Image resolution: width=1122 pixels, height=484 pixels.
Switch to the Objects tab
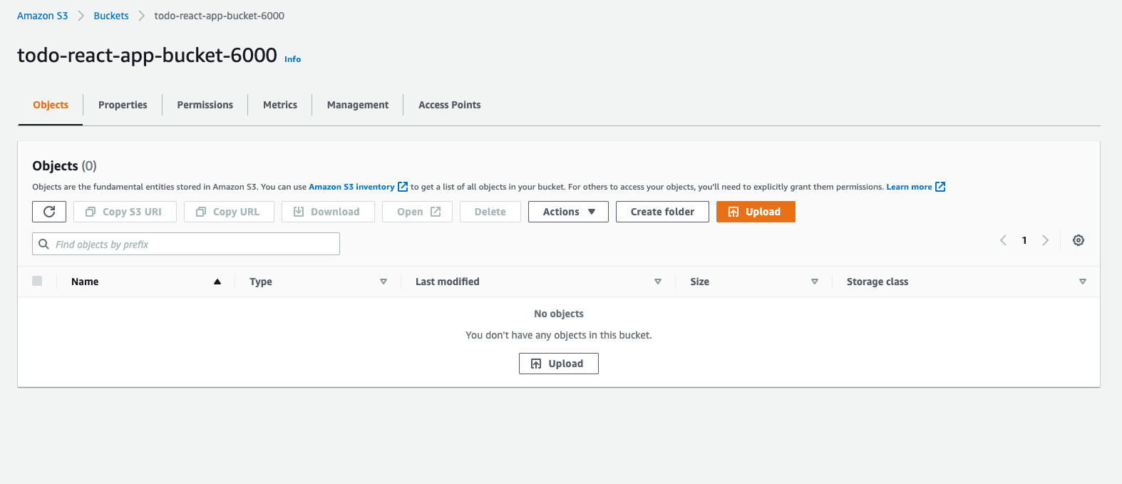coord(51,105)
